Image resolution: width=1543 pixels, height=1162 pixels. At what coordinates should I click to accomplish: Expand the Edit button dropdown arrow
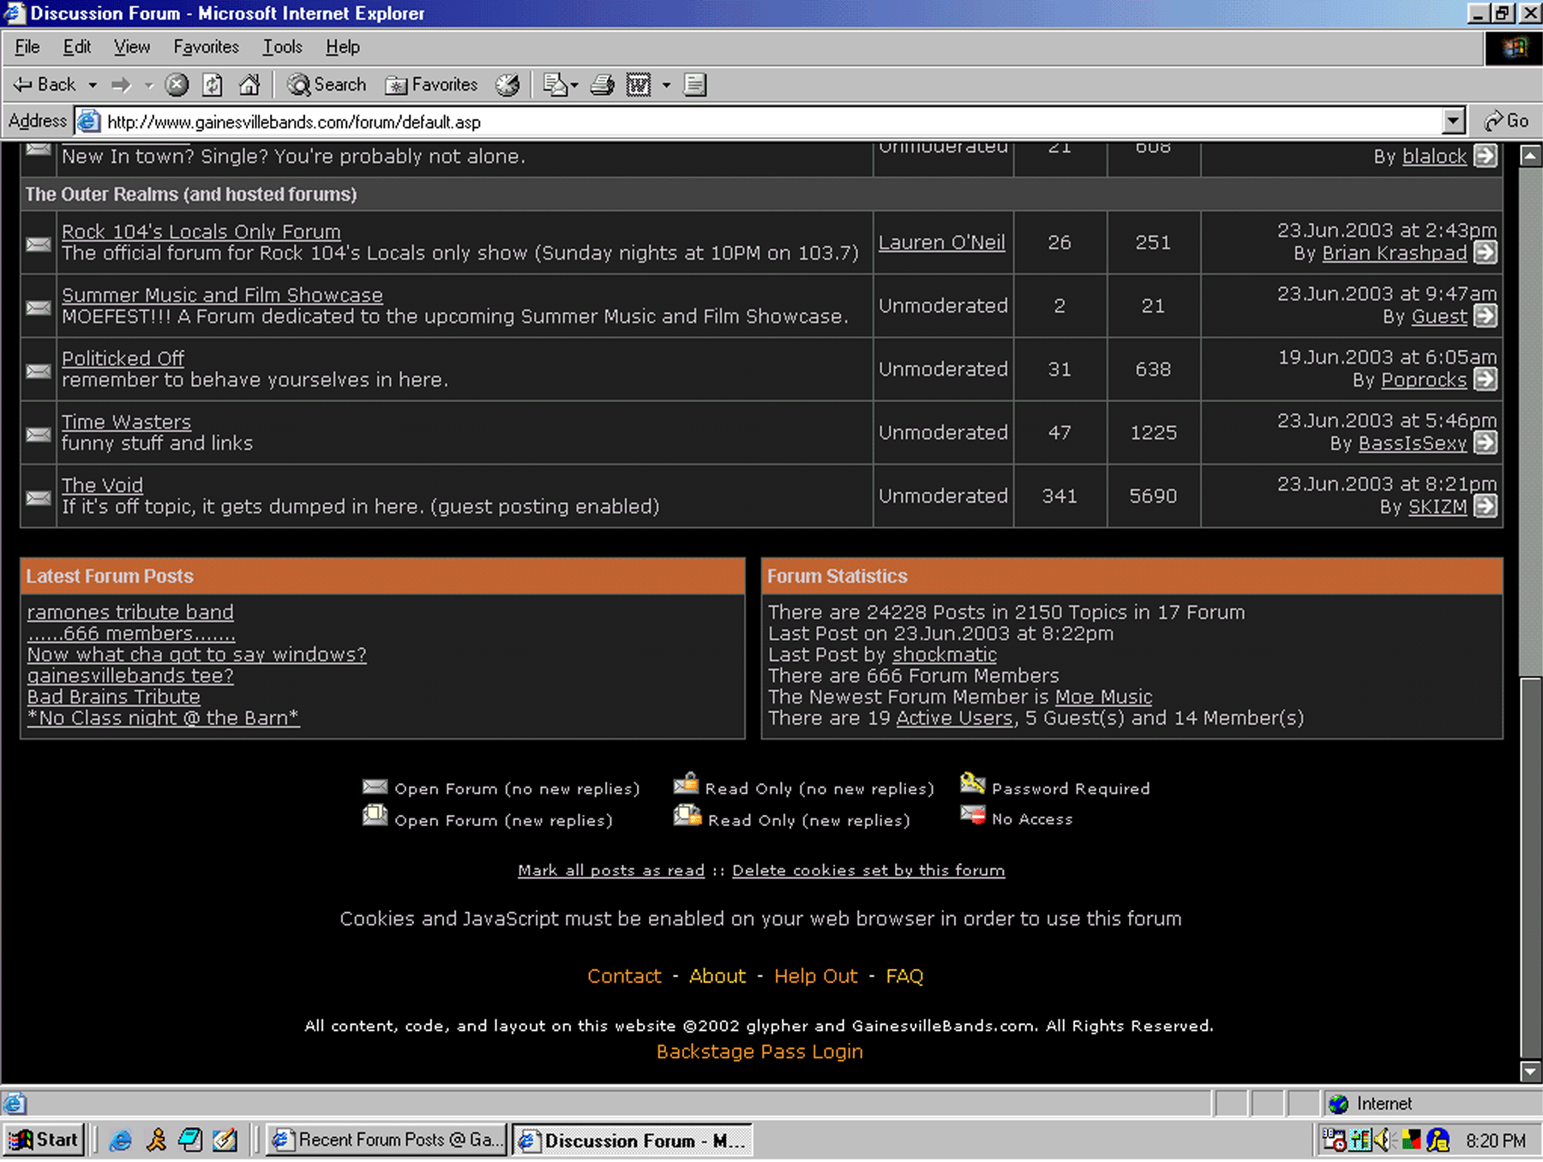pyautogui.click(x=666, y=85)
